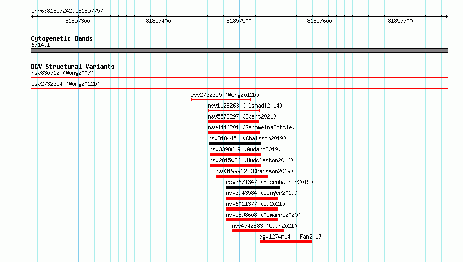Click the red bar under nsv5578297
This screenshot has height=262, width=463.
[x=234, y=122]
